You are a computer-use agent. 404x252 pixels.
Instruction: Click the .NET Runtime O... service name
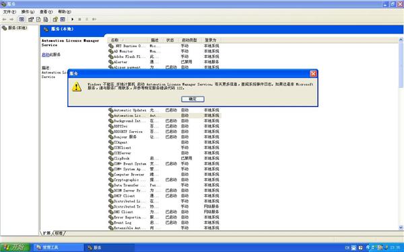[129, 46]
